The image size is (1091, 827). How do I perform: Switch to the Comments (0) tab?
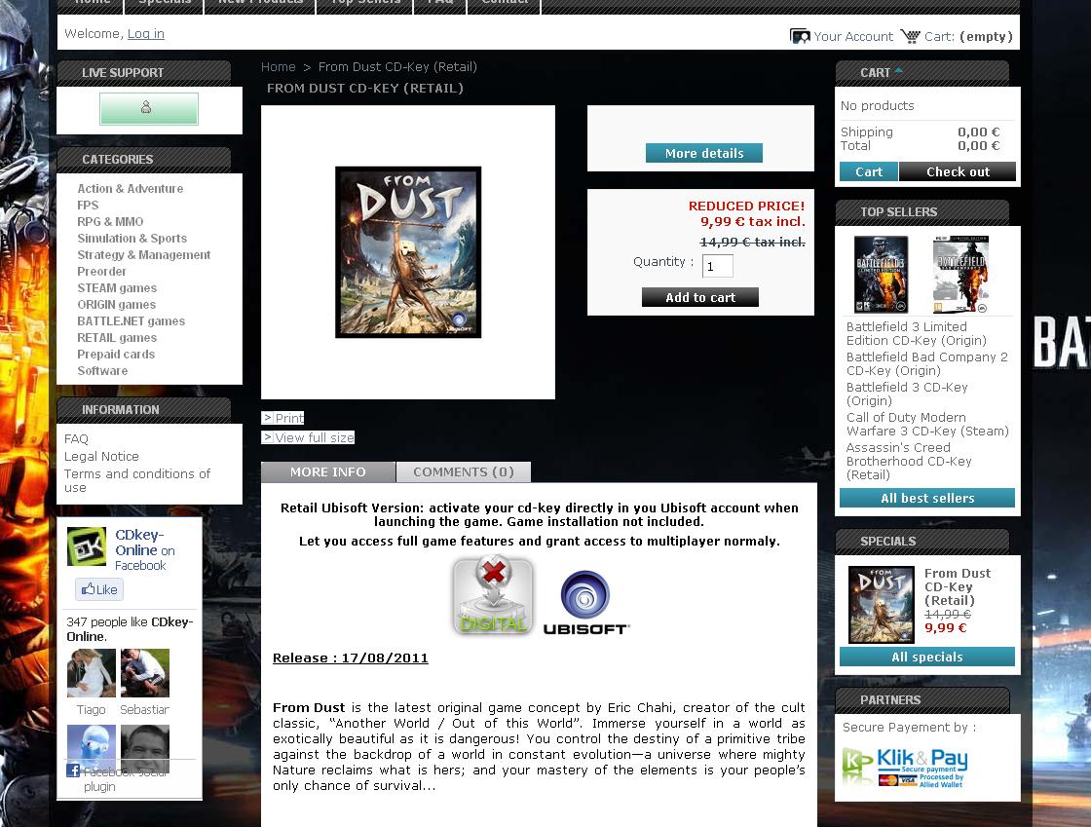(464, 472)
